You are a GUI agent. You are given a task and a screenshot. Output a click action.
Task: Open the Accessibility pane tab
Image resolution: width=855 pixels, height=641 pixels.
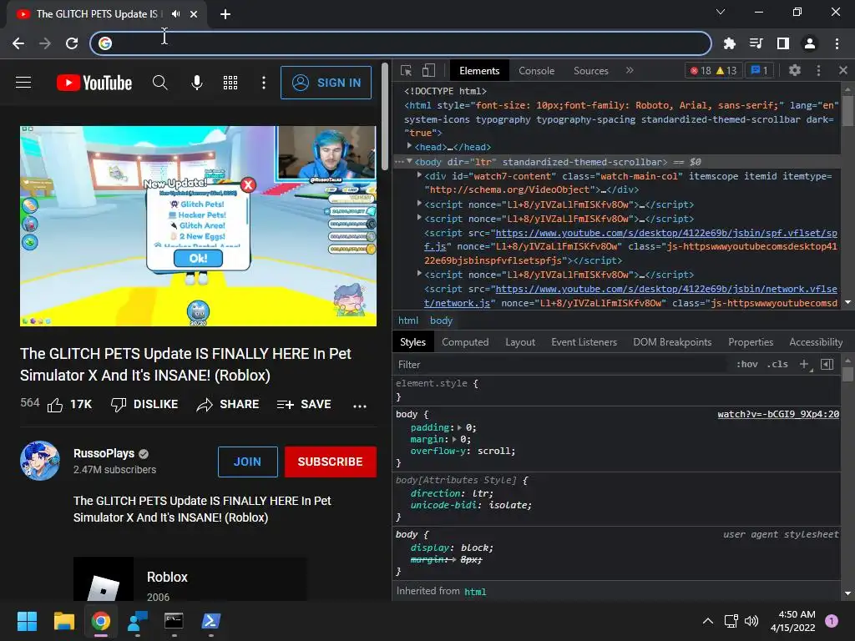[x=816, y=342]
